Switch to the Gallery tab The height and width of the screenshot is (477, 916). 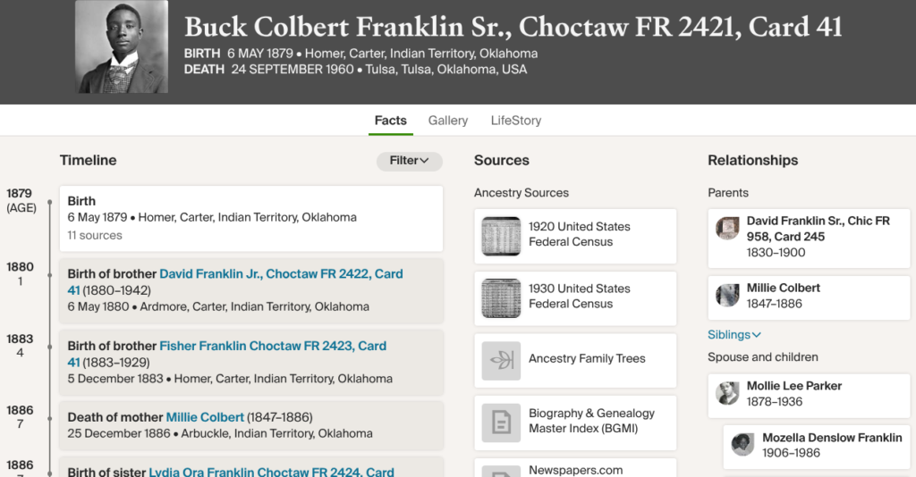[x=447, y=121]
